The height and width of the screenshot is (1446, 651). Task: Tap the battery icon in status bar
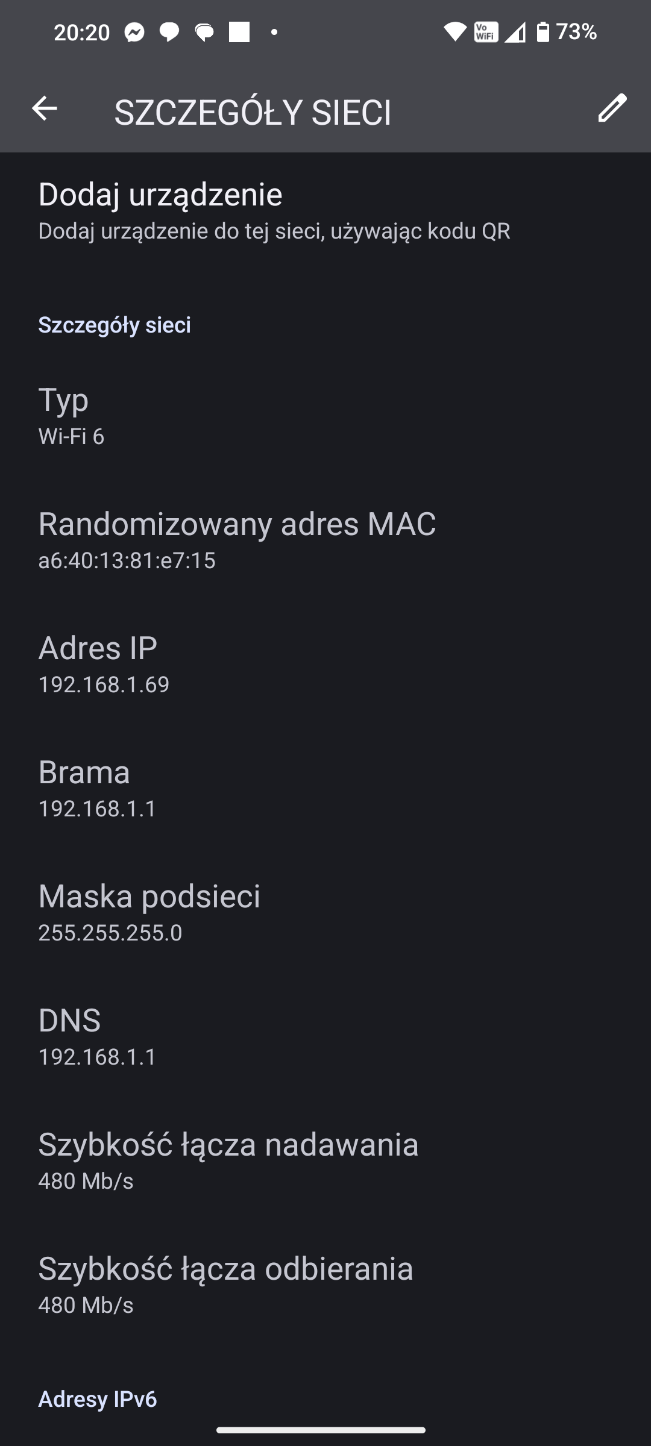543,32
